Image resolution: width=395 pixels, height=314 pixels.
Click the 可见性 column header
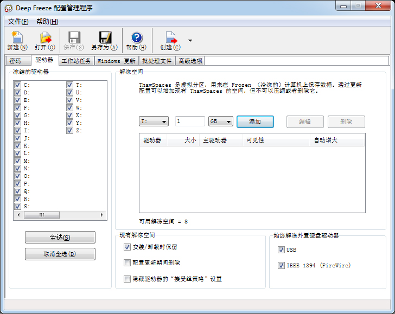277,140
